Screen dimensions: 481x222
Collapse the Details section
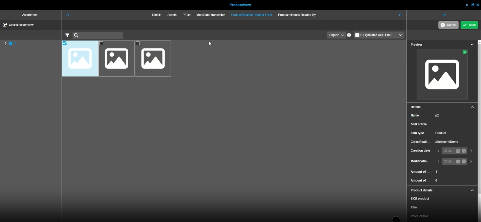(x=472, y=107)
